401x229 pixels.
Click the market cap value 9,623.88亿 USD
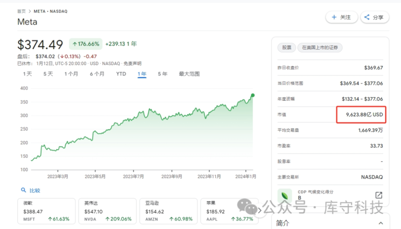365,115
